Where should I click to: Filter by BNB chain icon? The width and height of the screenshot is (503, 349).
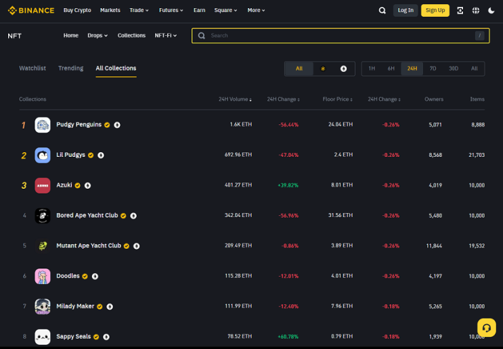tap(323, 68)
